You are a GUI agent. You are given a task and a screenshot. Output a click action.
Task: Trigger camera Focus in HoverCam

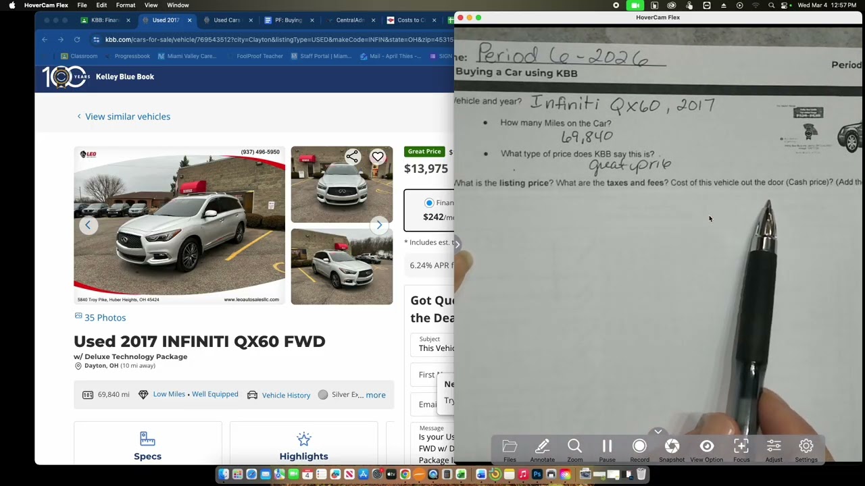click(x=741, y=450)
